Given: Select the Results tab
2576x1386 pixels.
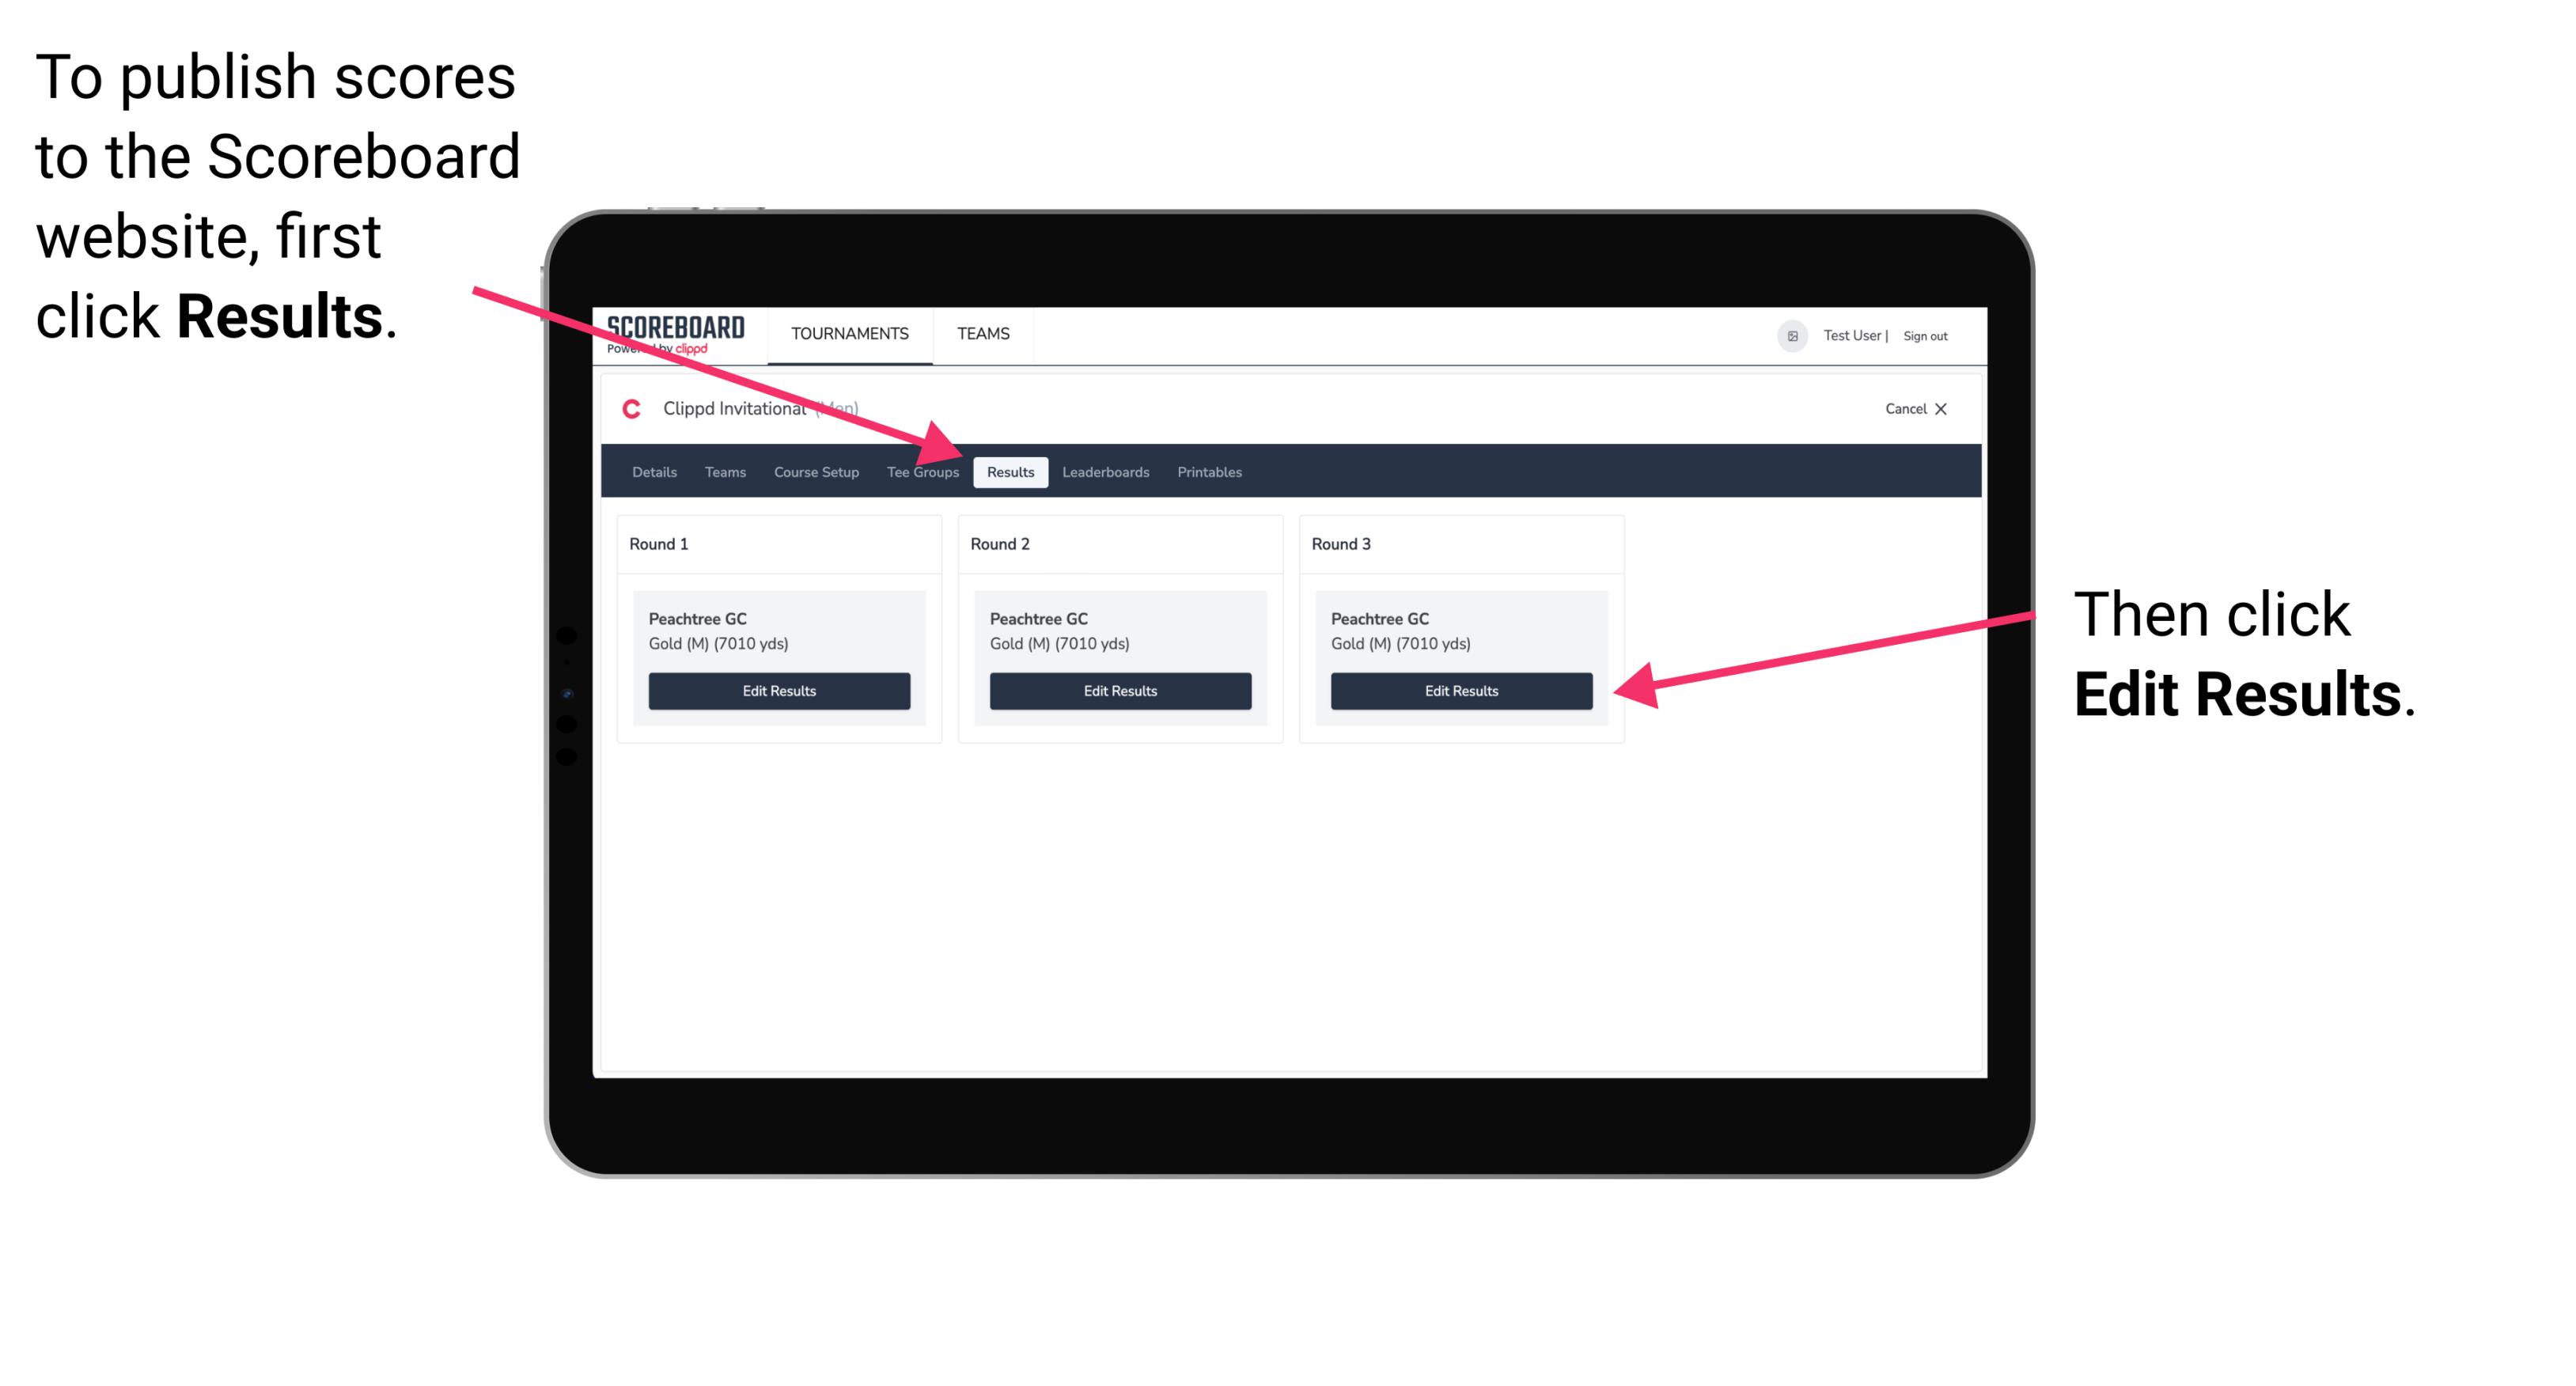Looking at the screenshot, I should 1010,471.
